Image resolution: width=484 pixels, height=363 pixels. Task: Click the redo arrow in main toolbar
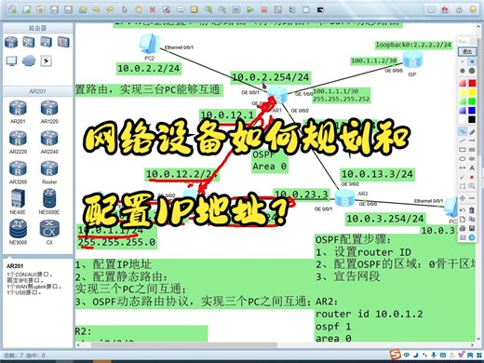tap(111, 10)
